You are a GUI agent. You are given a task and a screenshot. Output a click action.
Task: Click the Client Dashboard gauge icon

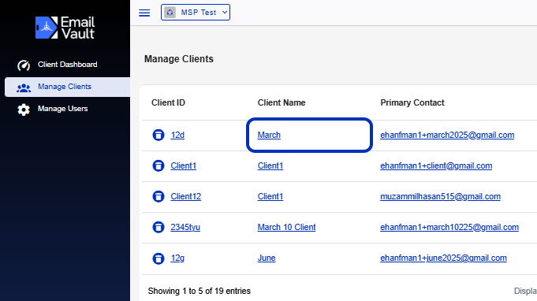coord(24,65)
